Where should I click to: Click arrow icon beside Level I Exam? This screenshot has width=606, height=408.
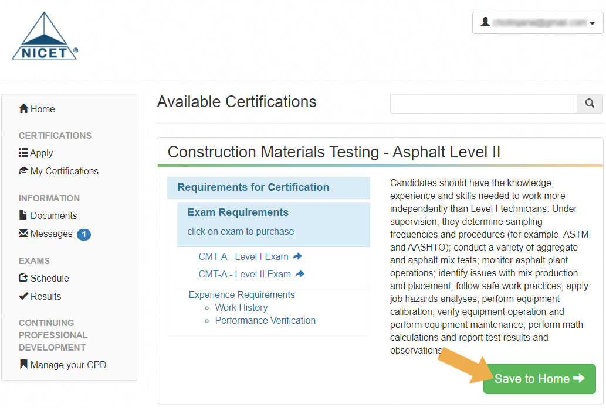click(297, 256)
